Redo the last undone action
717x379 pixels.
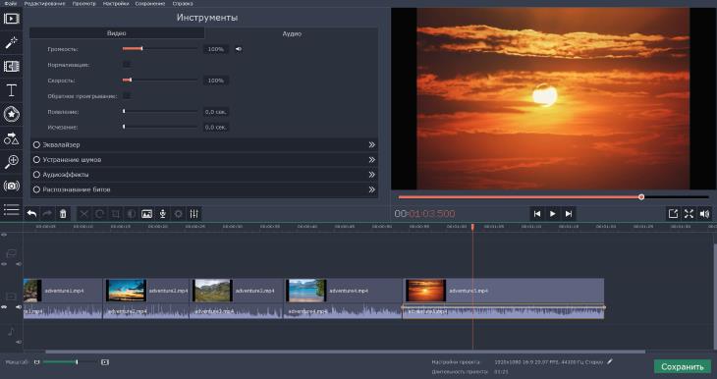click(47, 213)
